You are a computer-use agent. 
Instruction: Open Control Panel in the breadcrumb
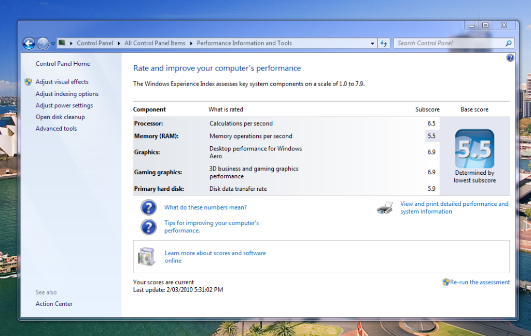coord(95,43)
